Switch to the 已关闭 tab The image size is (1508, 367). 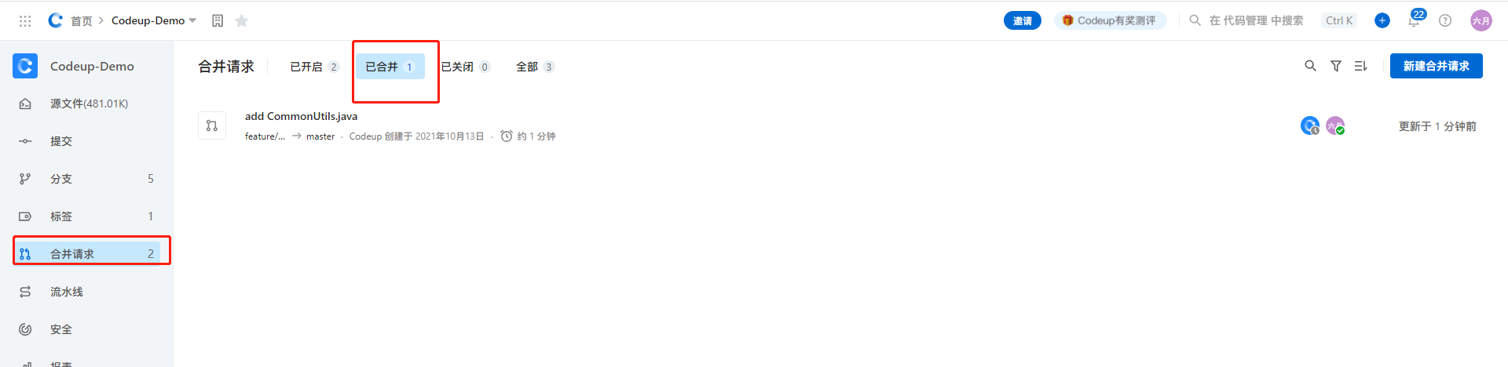465,67
